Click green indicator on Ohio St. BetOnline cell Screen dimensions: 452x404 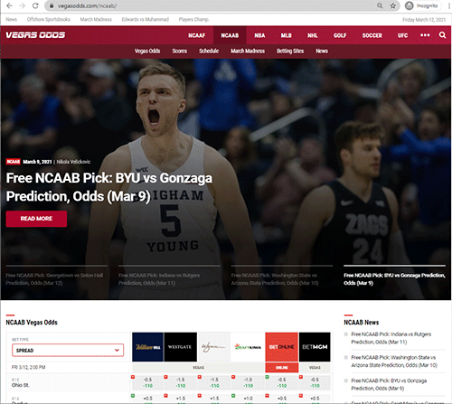click(267, 377)
